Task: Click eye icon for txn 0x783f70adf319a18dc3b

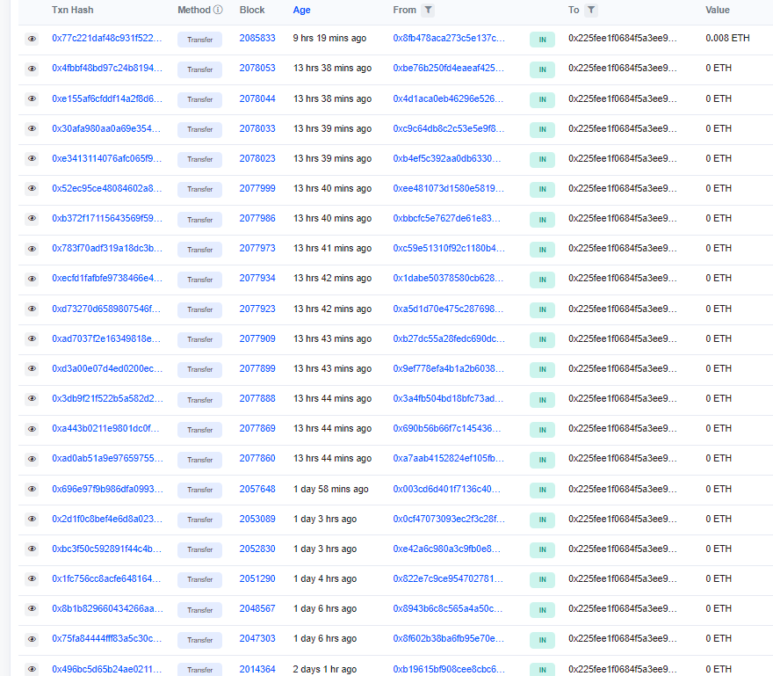Action: click(x=32, y=249)
